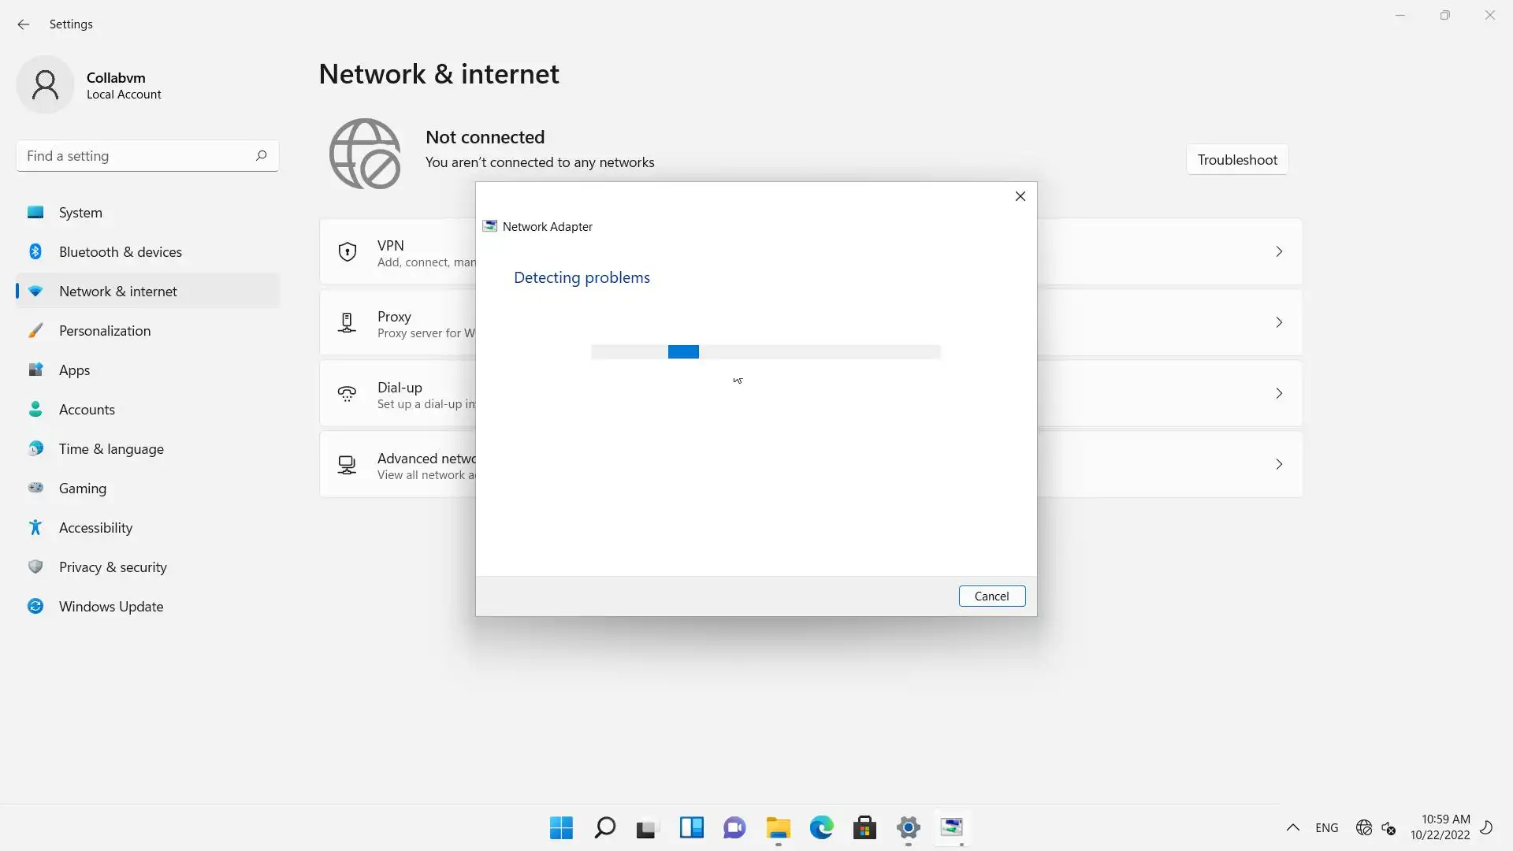1513x851 pixels.
Task: Select Time & language in sidebar
Action: click(111, 448)
